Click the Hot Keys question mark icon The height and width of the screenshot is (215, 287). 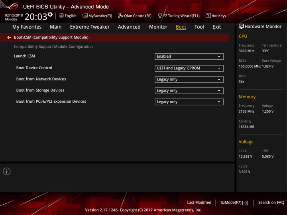pyautogui.click(x=208, y=16)
